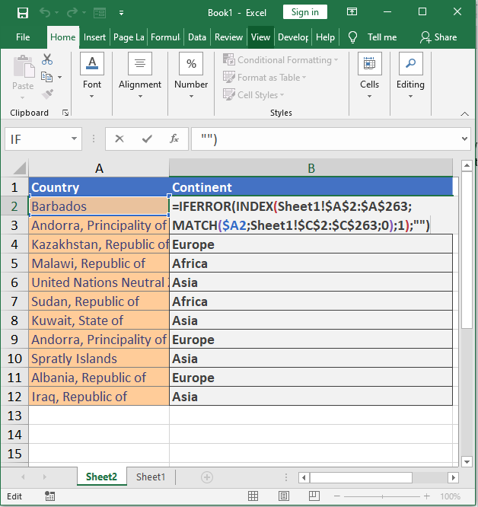Click the Macro recording status icon
478x507 pixels.
pos(49,496)
